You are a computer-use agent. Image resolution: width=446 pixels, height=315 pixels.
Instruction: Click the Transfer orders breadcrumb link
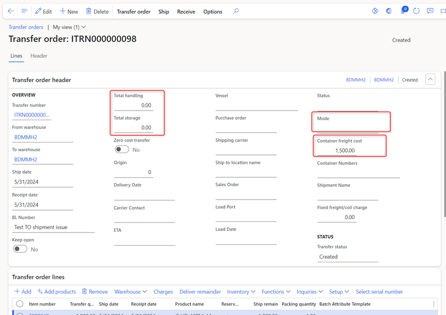coord(26,27)
